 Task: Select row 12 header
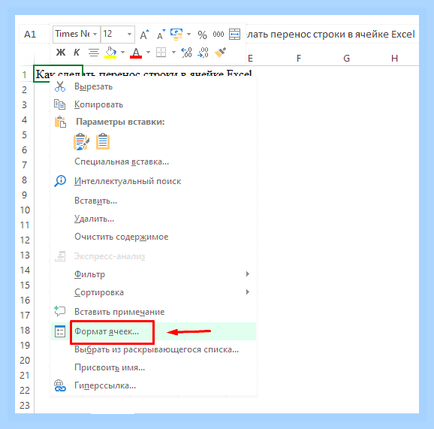(x=25, y=240)
